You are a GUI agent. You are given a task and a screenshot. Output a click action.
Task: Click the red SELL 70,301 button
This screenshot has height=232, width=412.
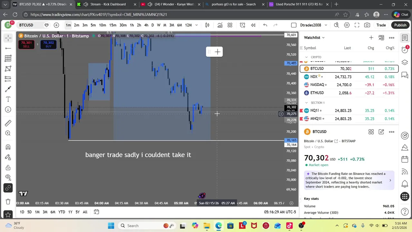[x=26, y=44]
